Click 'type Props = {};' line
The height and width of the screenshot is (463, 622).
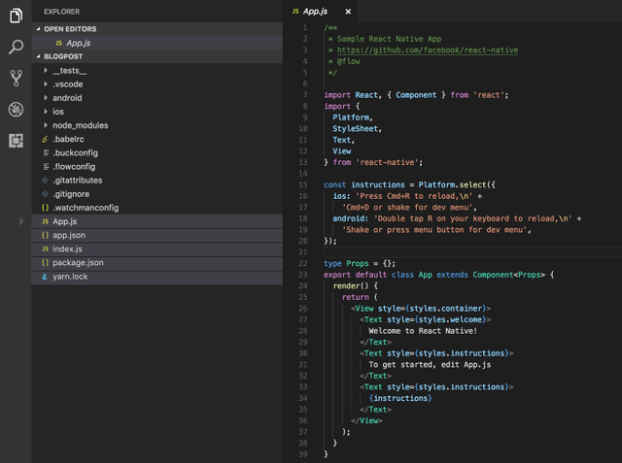pyautogui.click(x=360, y=263)
